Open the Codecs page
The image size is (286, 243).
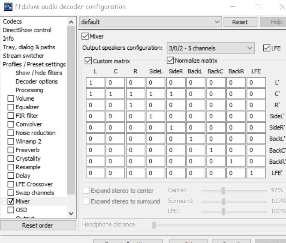click(12, 21)
